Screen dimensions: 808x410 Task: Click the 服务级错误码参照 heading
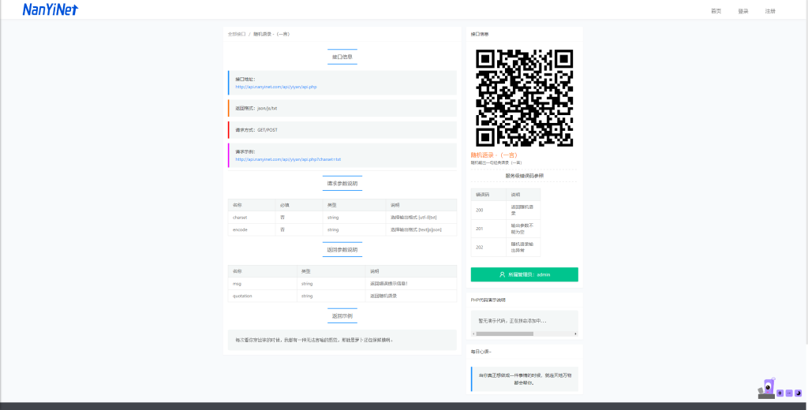pyautogui.click(x=524, y=176)
